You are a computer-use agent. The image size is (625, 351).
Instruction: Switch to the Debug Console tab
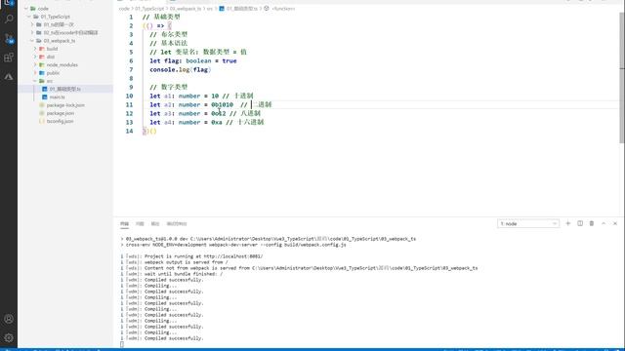(177, 223)
